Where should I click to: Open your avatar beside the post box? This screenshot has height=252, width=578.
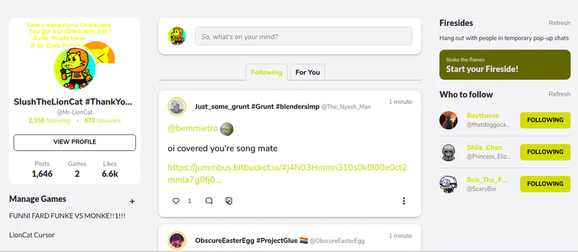177,36
